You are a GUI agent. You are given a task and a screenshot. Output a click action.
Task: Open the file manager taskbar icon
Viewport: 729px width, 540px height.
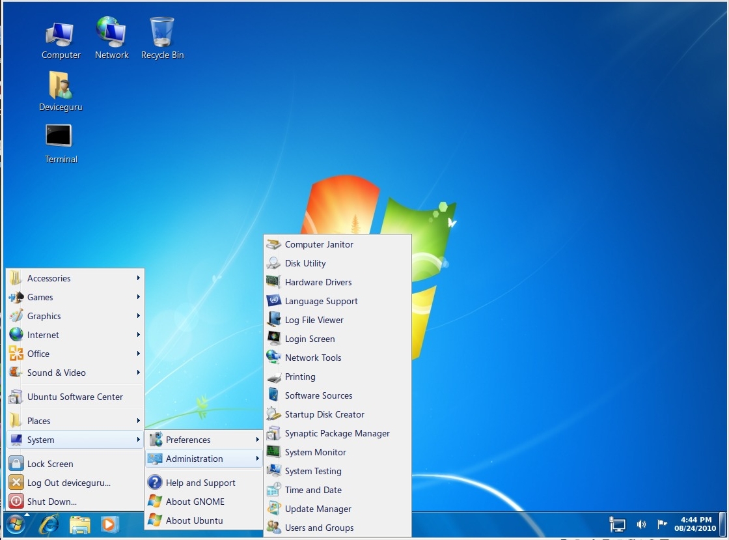click(79, 525)
